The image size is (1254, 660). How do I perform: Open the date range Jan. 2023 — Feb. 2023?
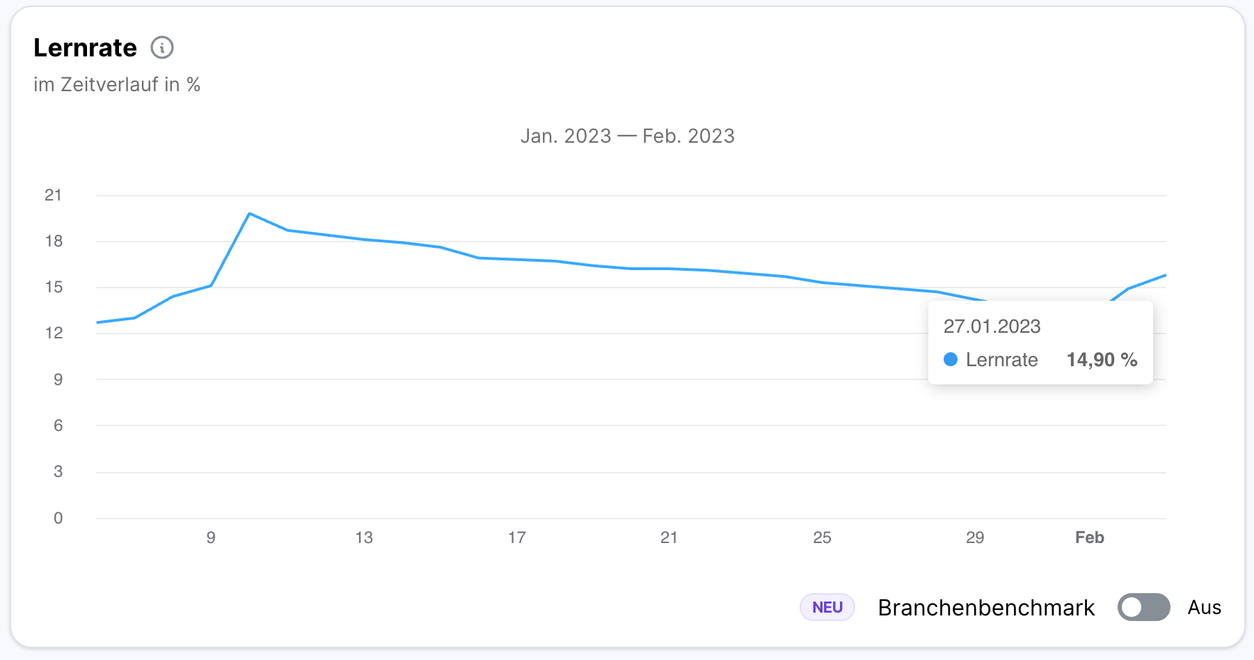tap(628, 136)
